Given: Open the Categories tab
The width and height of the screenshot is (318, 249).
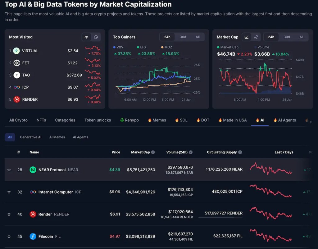Looking at the screenshot, I should pyautogui.click(x=65, y=120).
